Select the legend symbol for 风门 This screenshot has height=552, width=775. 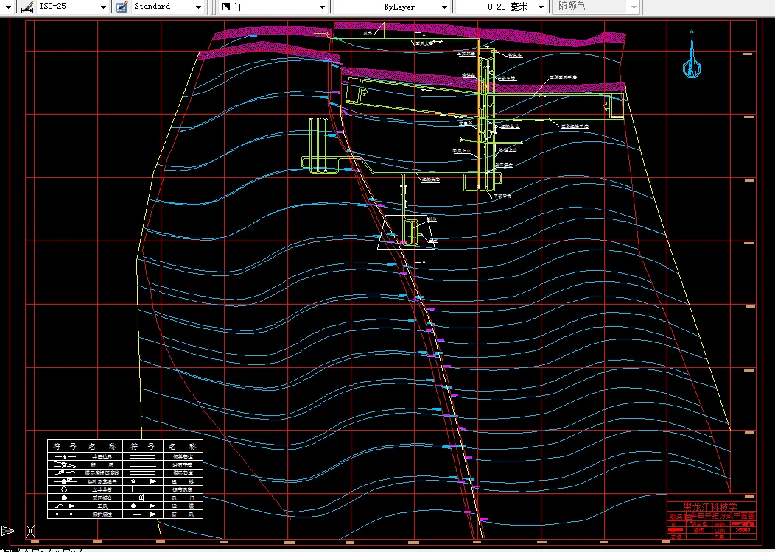142,498
